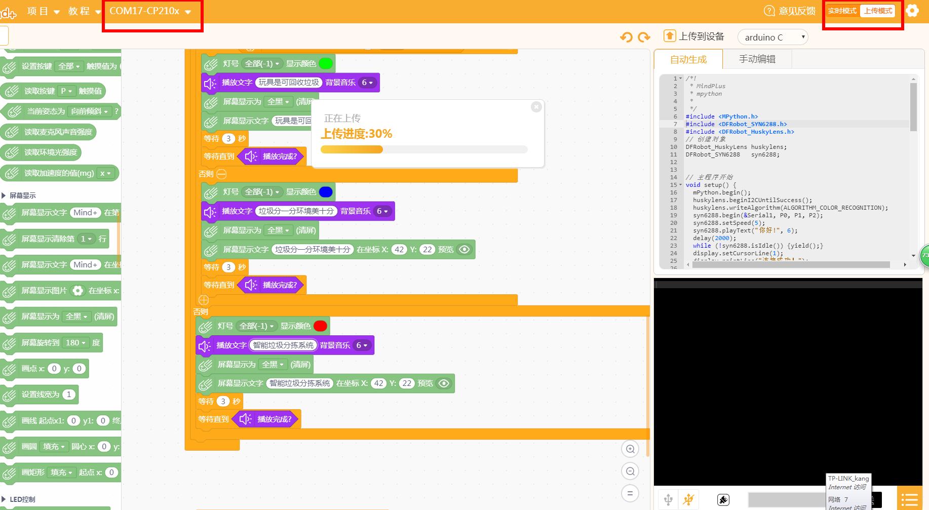Open the 180 rotation dropdown

click(75, 343)
